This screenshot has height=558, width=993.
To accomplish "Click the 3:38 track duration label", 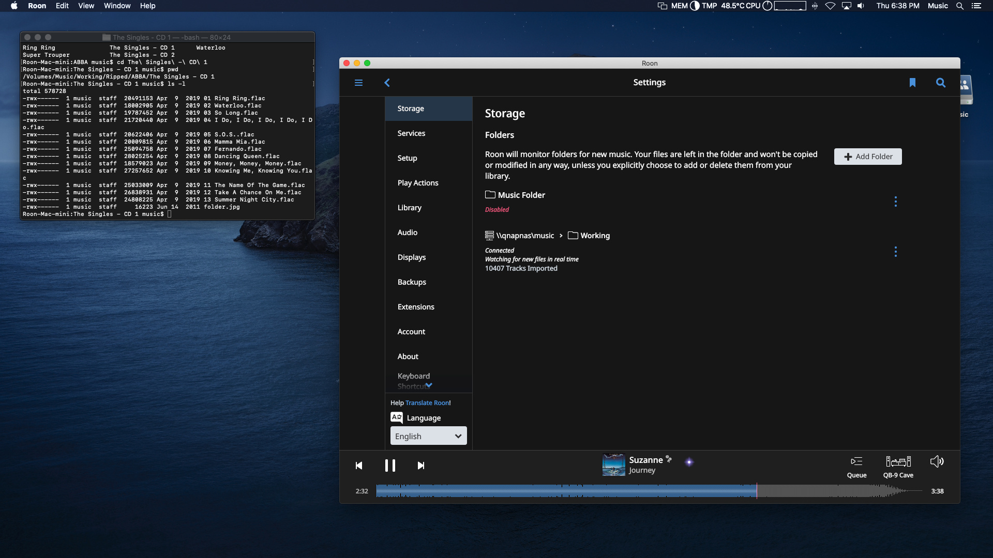I will [x=937, y=491].
